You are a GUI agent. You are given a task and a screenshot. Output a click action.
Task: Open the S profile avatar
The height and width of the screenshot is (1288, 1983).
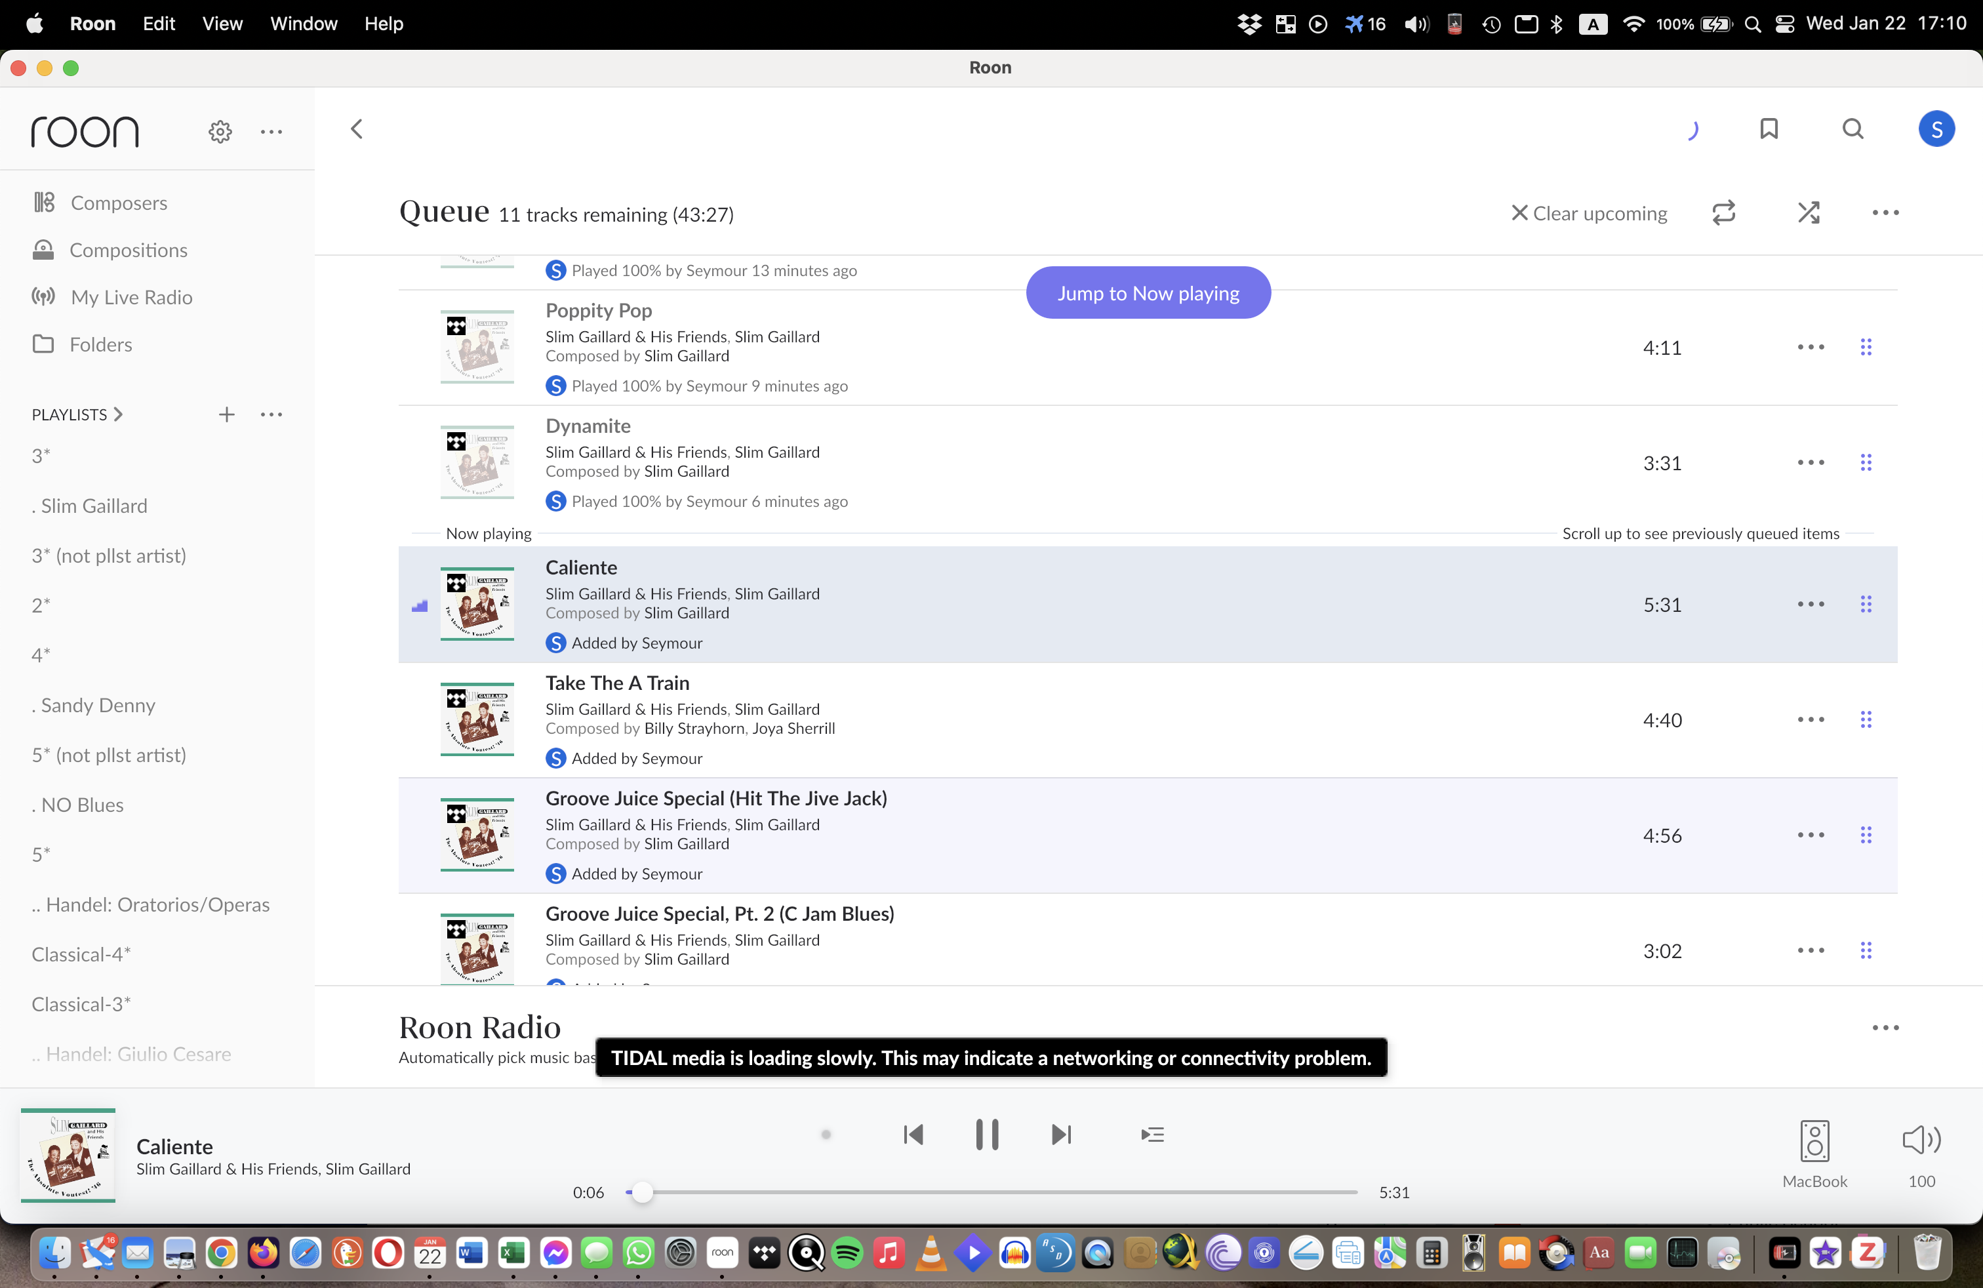coord(1936,129)
